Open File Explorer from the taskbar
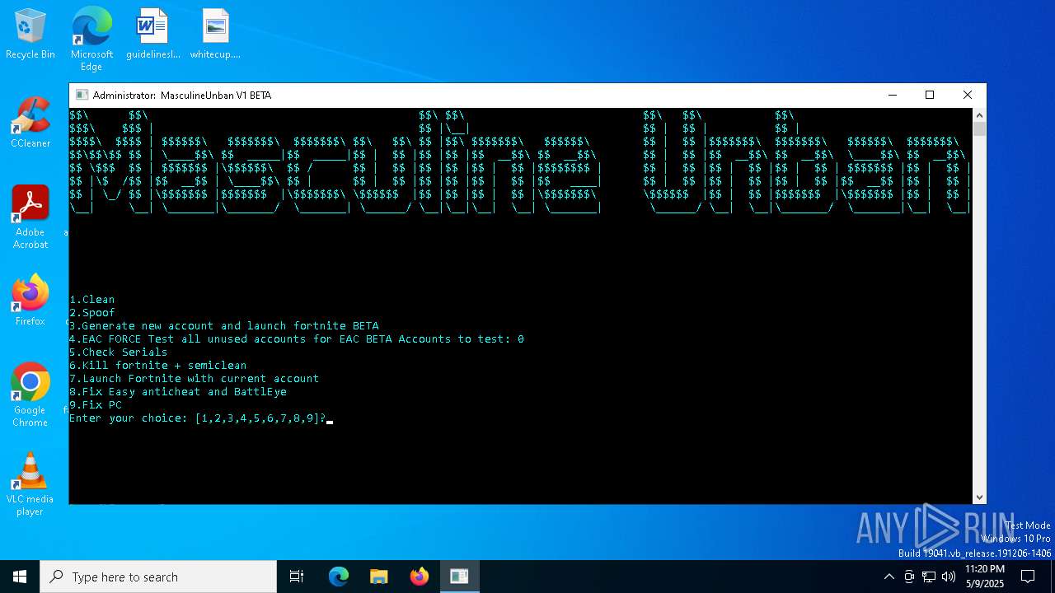The height and width of the screenshot is (593, 1055). point(378,577)
